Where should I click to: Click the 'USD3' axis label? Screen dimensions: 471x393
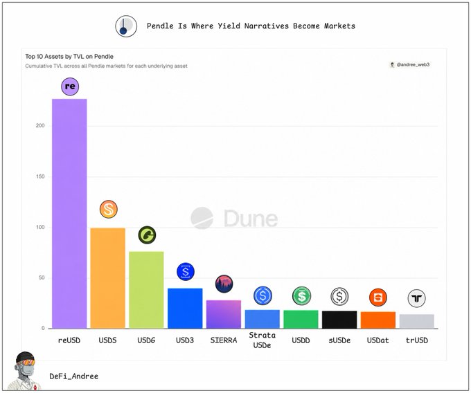[x=185, y=340]
